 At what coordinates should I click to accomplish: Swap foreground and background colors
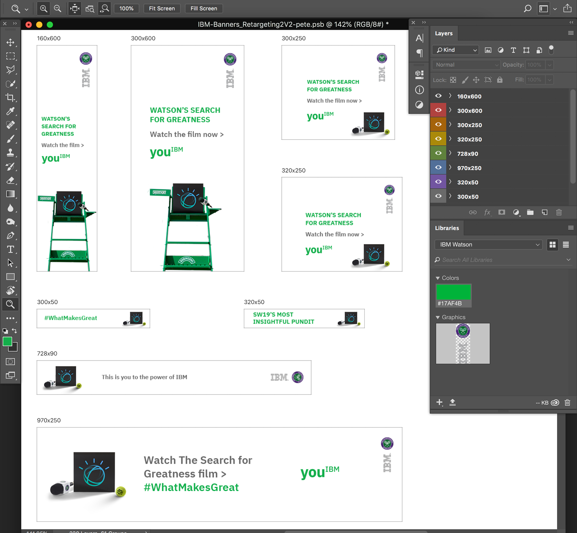[x=14, y=331]
